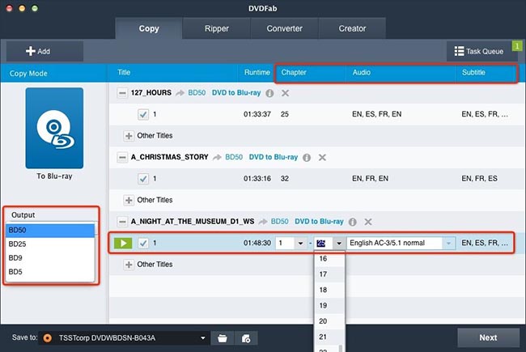Switch to the Copy tab

(149, 28)
